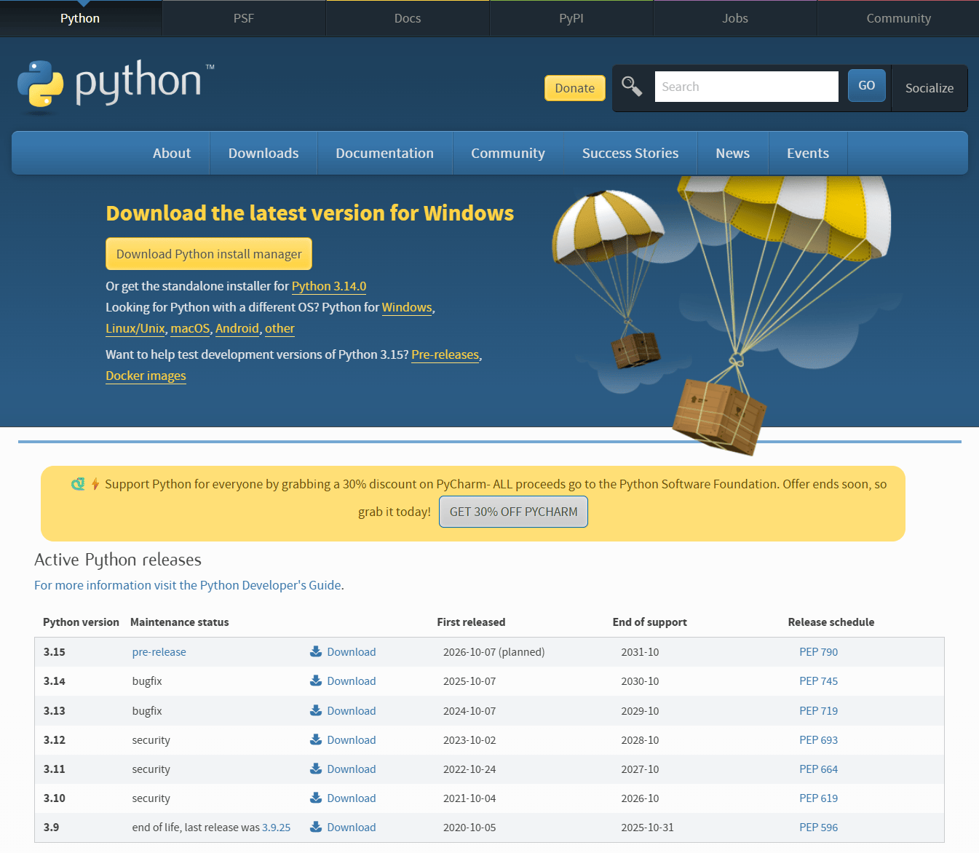The height and width of the screenshot is (853, 979).
Task: Open the Documentation navigation menu
Action: click(x=384, y=153)
